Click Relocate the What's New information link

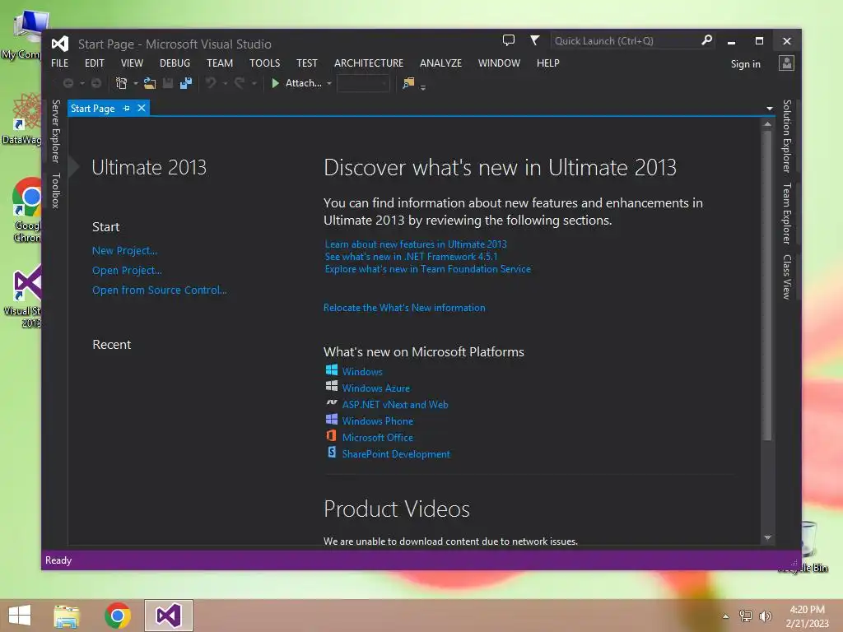pyautogui.click(x=404, y=308)
